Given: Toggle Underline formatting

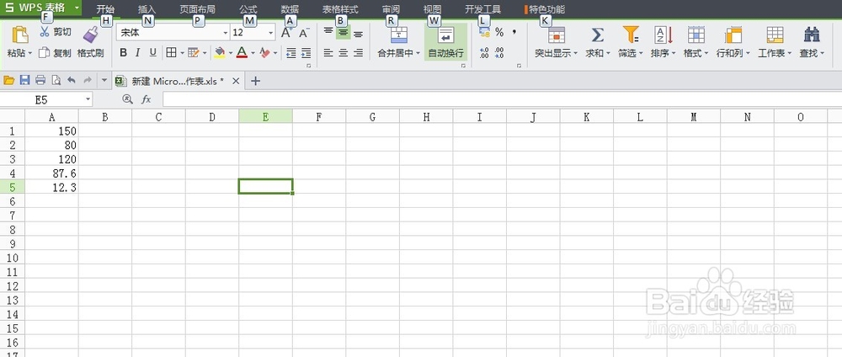Looking at the screenshot, I should 153,52.
